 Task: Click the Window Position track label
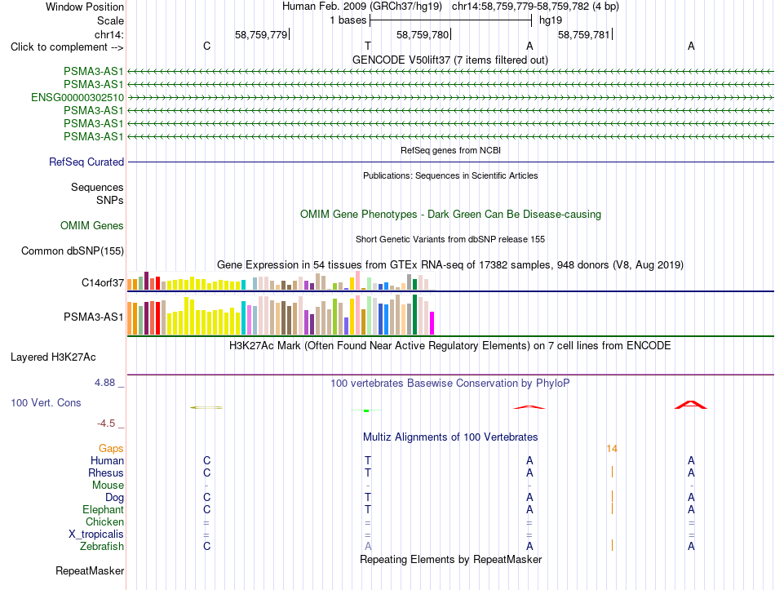[x=85, y=7]
